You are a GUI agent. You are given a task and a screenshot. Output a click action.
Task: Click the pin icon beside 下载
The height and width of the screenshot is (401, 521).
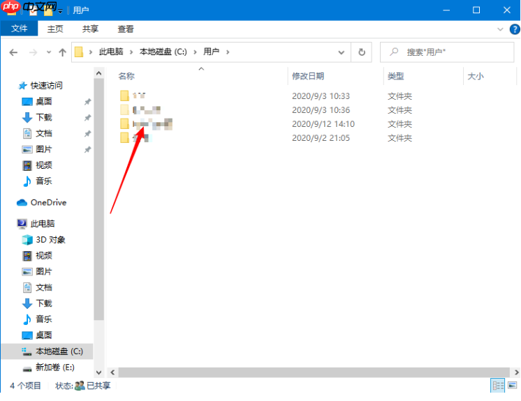(x=88, y=118)
